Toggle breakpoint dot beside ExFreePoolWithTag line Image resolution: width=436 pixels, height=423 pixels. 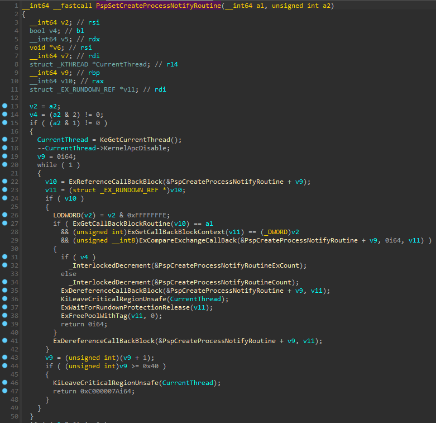(4, 315)
